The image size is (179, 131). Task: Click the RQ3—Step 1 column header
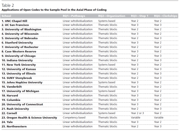(139, 16)
